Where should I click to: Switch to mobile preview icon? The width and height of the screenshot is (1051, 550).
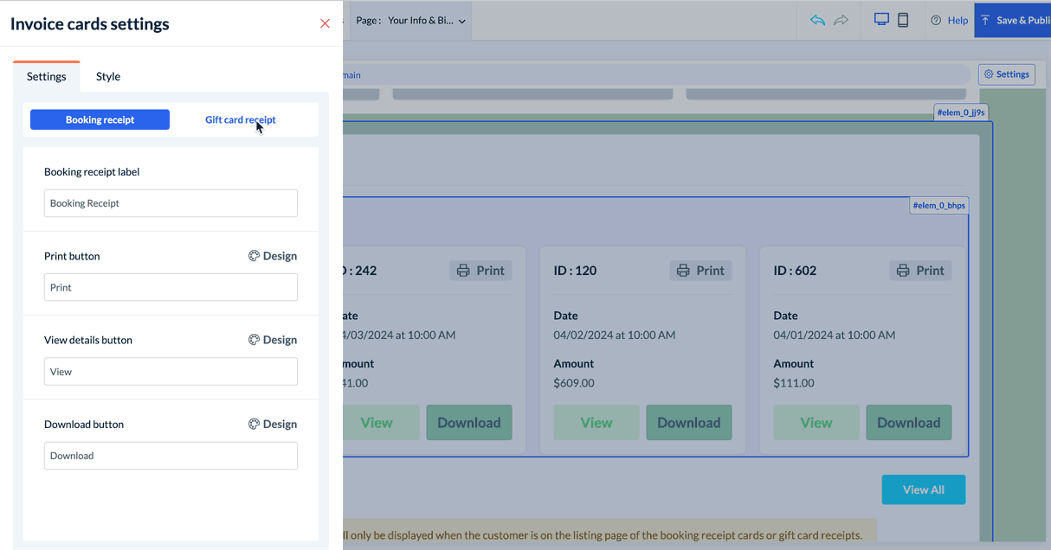point(903,20)
